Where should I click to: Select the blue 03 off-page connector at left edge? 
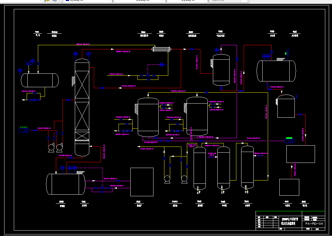pos(25,130)
